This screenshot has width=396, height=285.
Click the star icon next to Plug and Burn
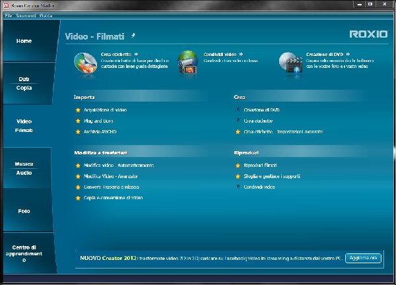[78, 121]
